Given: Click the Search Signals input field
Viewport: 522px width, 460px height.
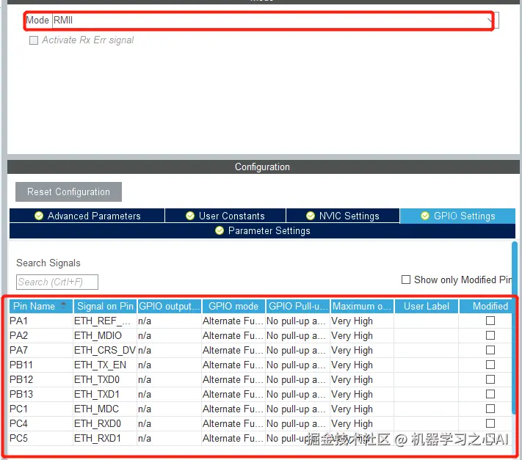Looking at the screenshot, I should (57, 282).
